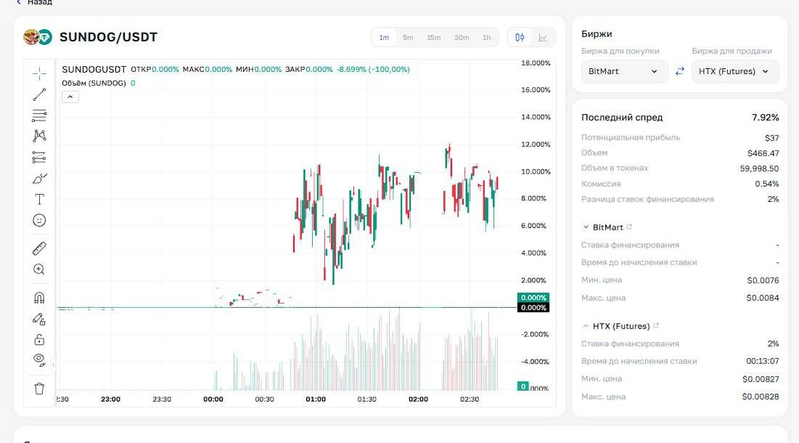
Task: Open BitMart external link icon
Action: [x=629, y=227]
